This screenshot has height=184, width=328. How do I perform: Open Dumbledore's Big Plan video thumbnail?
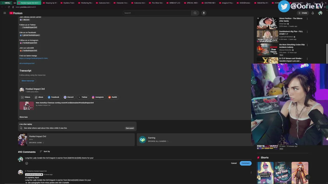(x=267, y=37)
